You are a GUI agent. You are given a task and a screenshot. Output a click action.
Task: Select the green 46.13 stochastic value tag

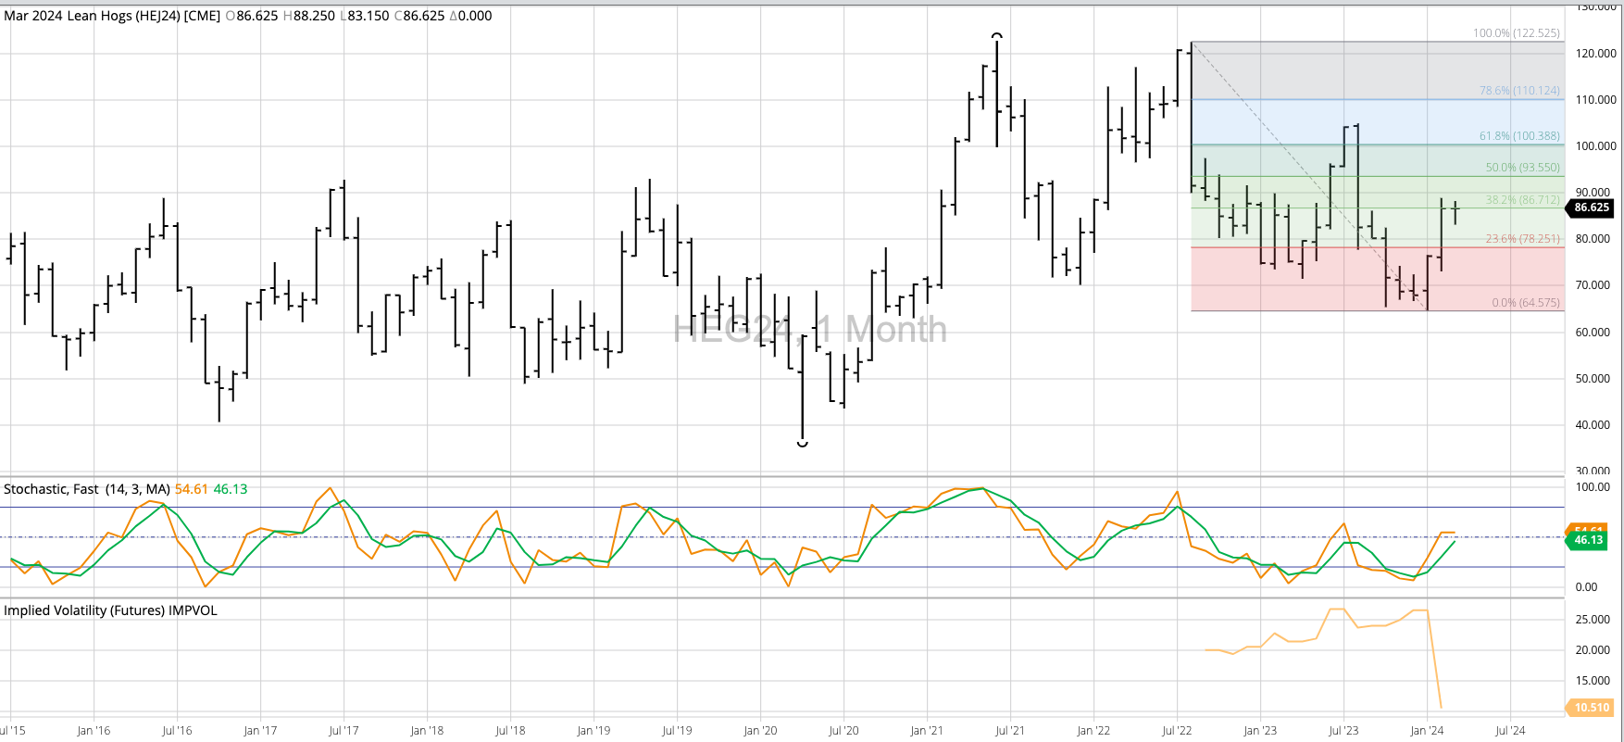pos(1588,540)
